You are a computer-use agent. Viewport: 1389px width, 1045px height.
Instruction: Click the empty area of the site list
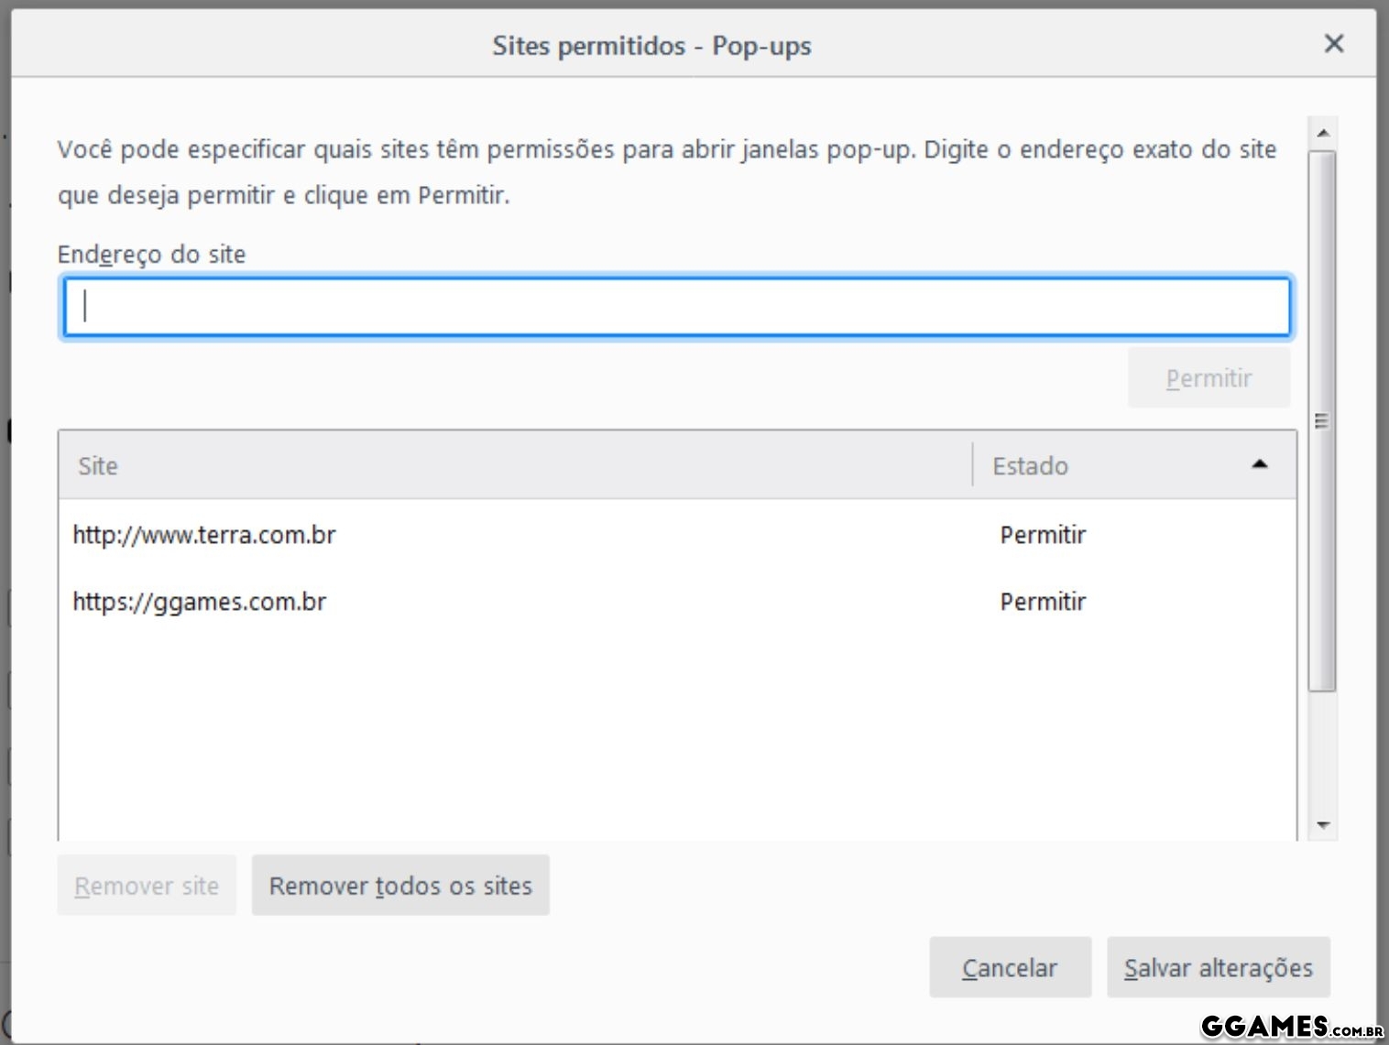point(677,733)
